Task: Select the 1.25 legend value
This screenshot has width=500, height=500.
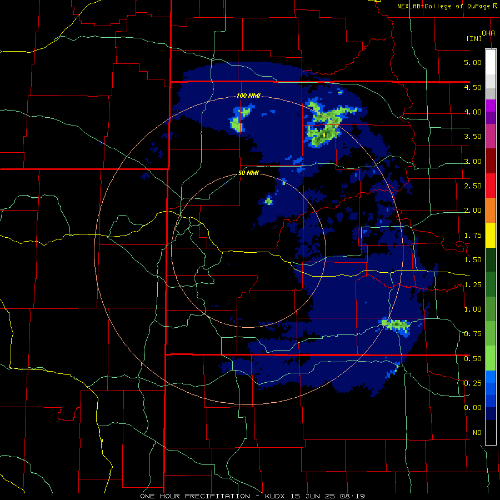Action: click(x=473, y=285)
